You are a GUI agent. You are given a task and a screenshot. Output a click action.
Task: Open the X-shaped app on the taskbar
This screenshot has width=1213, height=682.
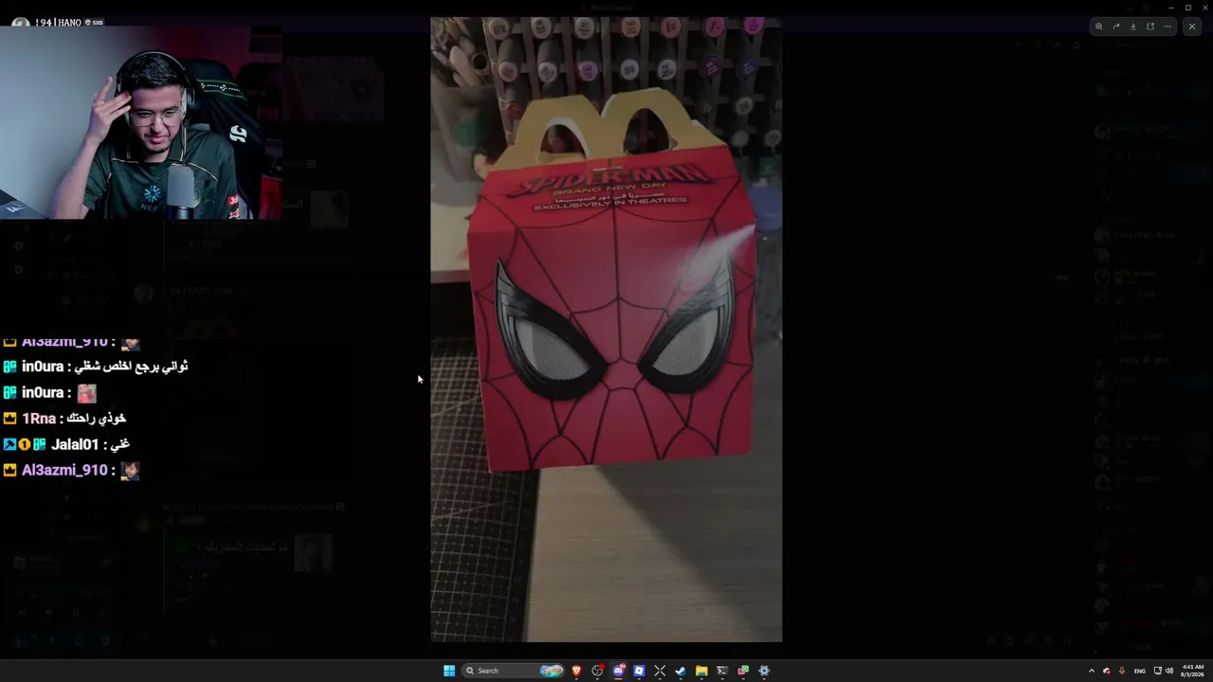click(660, 671)
